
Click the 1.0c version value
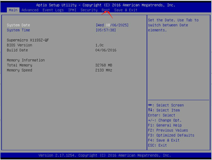[x=100, y=45]
